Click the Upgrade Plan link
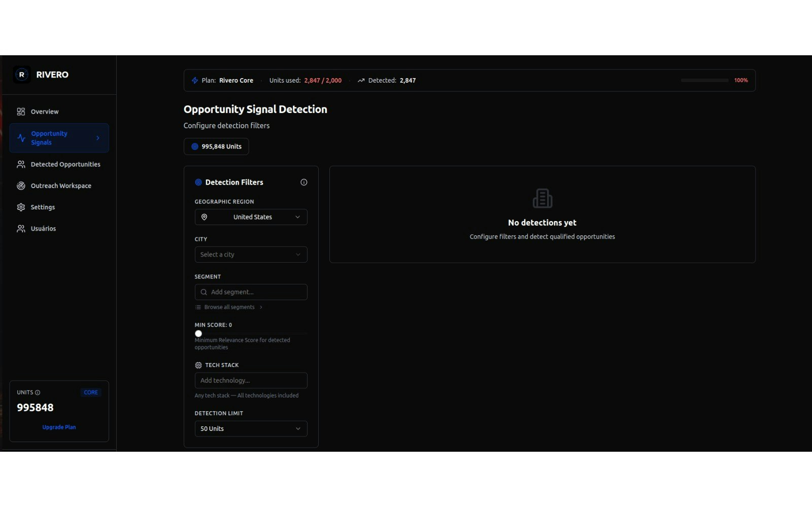The image size is (812, 507). (59, 427)
